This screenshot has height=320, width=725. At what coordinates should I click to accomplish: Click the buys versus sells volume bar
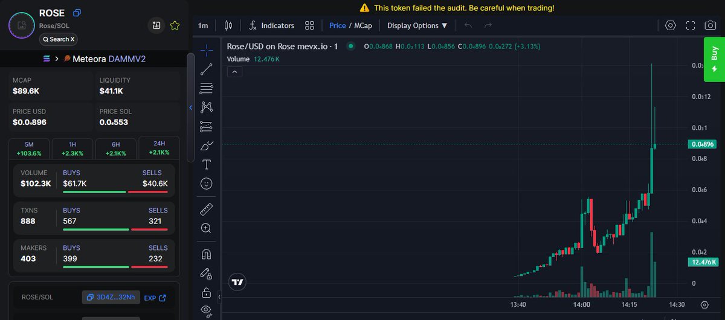tap(115, 192)
